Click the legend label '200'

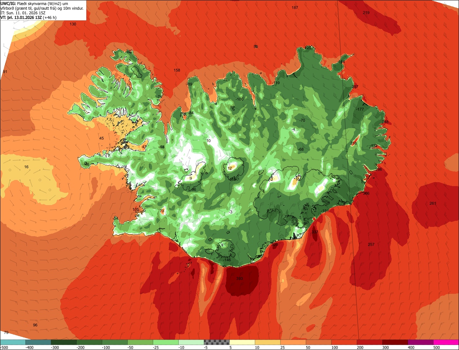point(360,347)
